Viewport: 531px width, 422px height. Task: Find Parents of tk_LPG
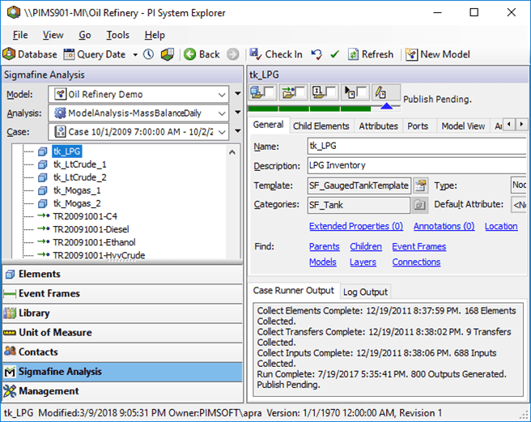(324, 246)
